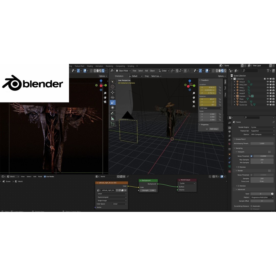Screen dimensions: 276x276
Task: Open the Output properties tab icon
Action: [x=229, y=132]
